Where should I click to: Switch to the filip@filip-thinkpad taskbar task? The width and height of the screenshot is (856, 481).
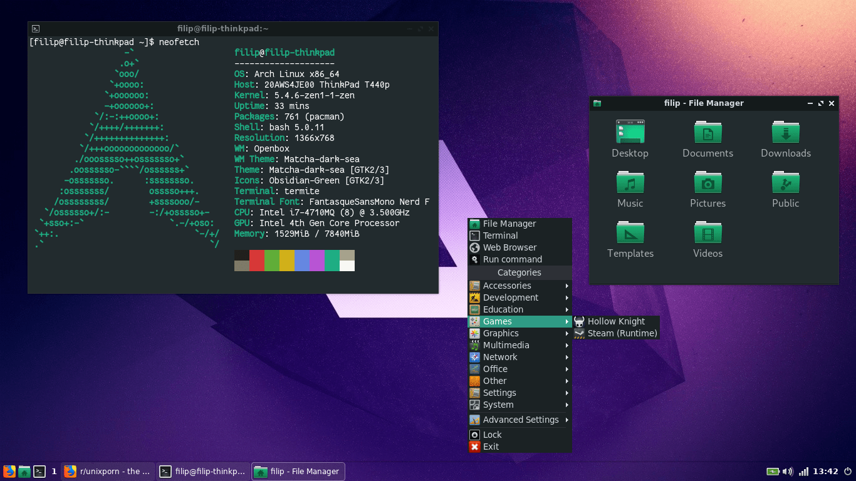coord(203,472)
